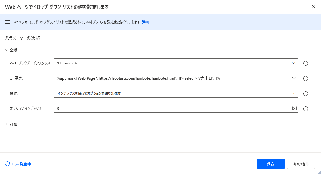Image resolution: width=321 pixels, height=174 pixels.
Task: Open the Web ブラウザー インスタンス dropdown
Action: click(x=293, y=63)
